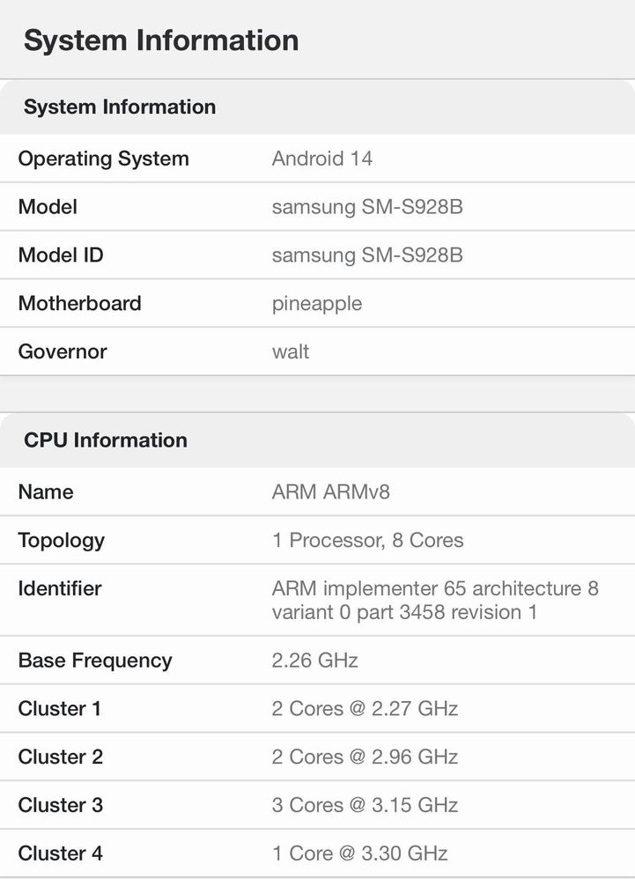Viewport: 635px width, 879px height.
Task: Select the Cluster 3 row label
Action: click(61, 804)
